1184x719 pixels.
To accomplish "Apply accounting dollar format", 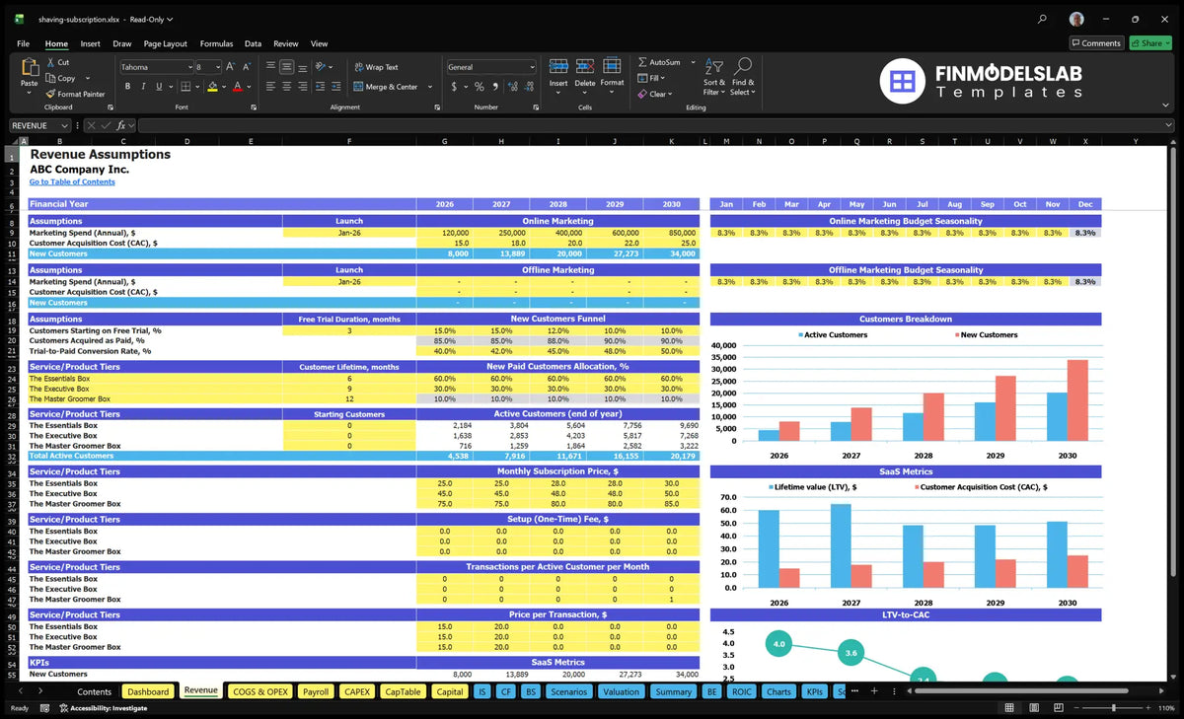I will point(454,87).
